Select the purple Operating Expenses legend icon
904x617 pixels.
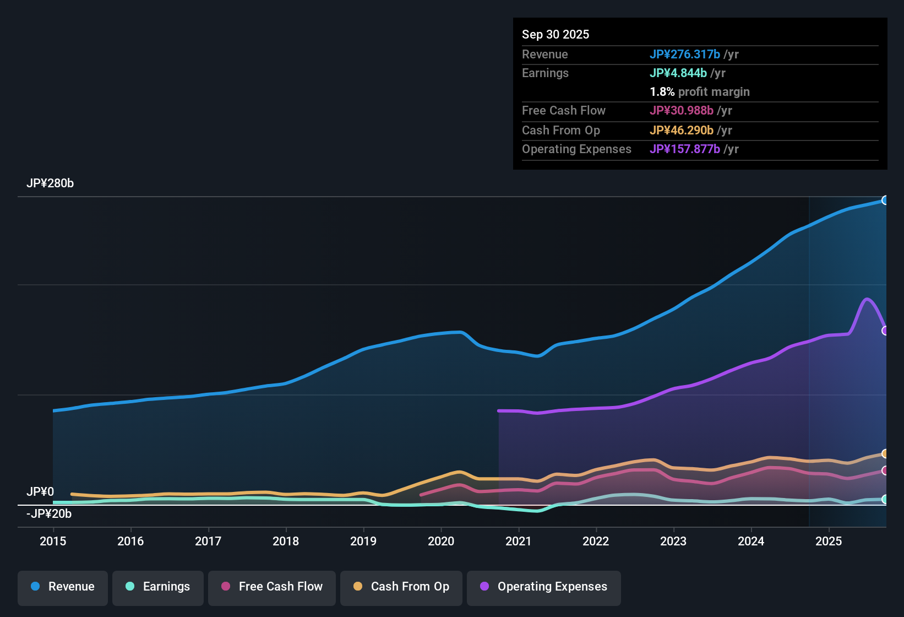click(484, 587)
